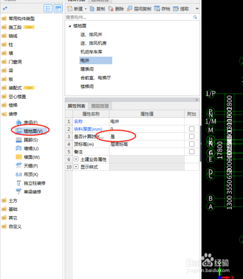The height and width of the screenshot is (279, 243).
Task: Toggle 附加 checkbox for 顶标高 row
Action: point(191,144)
